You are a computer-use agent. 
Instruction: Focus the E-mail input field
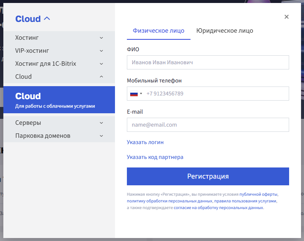pos(208,125)
